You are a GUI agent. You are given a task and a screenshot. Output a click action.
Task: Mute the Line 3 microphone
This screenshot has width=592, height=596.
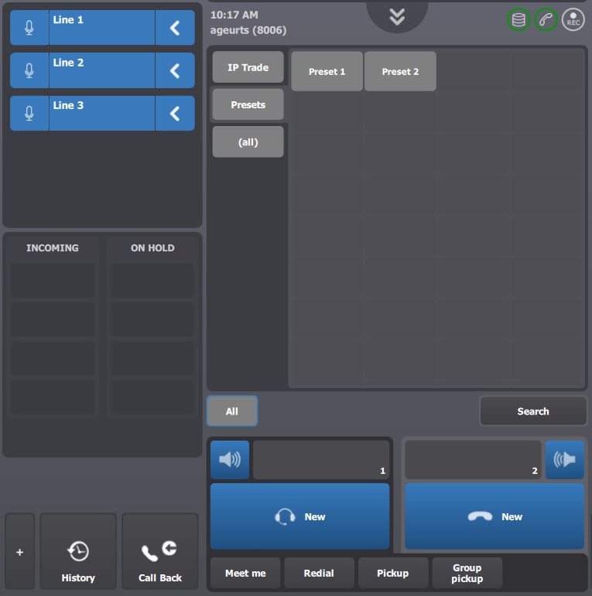[x=29, y=114]
